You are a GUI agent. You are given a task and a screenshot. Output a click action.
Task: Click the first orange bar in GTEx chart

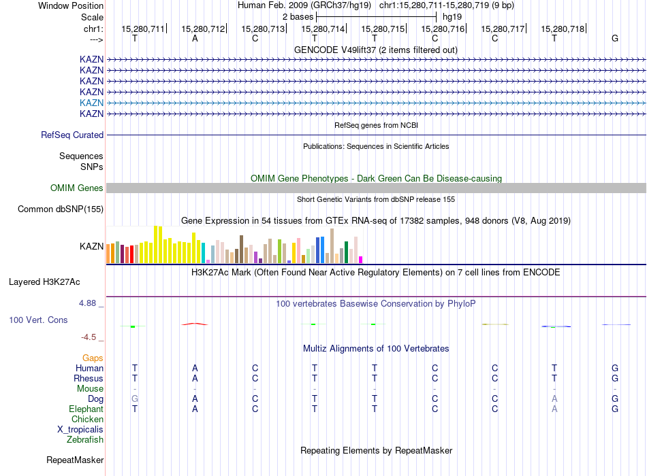click(108, 253)
